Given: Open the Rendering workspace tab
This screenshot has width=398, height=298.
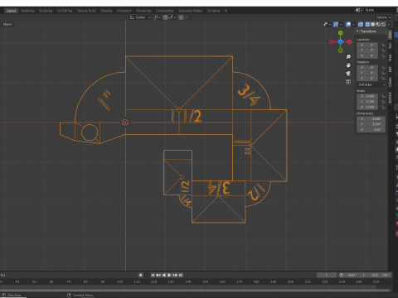Looking at the screenshot, I should (x=143, y=11).
